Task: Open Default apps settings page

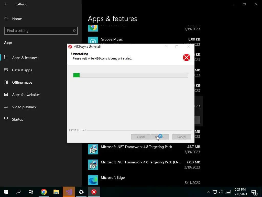Action: pos(22,70)
